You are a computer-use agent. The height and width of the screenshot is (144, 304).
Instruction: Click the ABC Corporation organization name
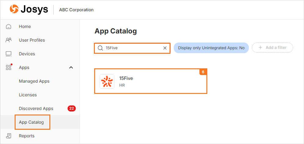click(x=77, y=10)
